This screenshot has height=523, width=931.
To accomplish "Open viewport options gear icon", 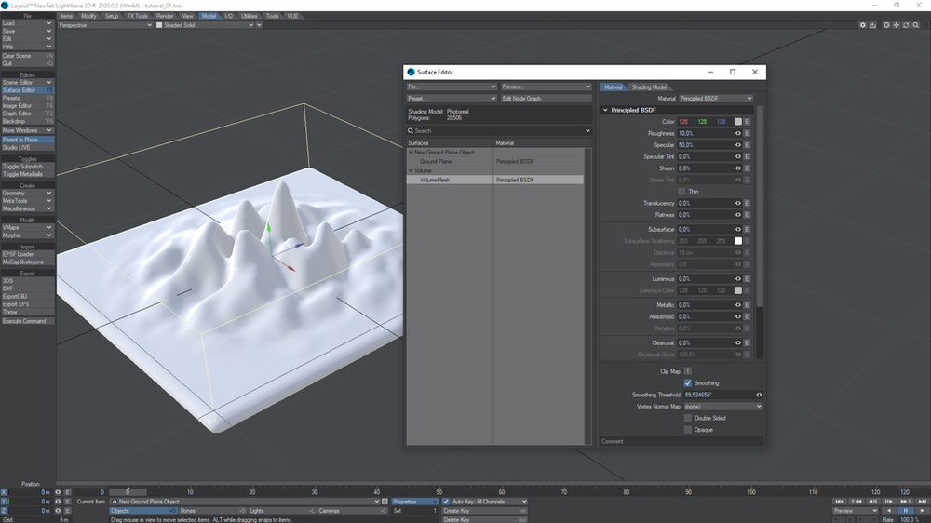I will click(863, 25).
